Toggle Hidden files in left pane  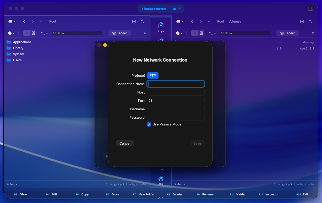(120, 33)
